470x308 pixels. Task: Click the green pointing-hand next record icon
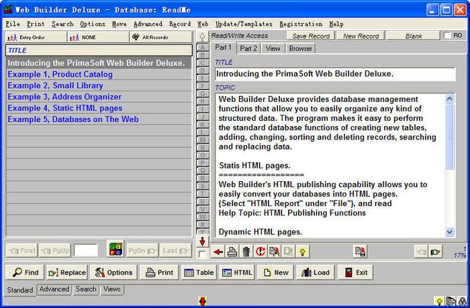point(436,252)
